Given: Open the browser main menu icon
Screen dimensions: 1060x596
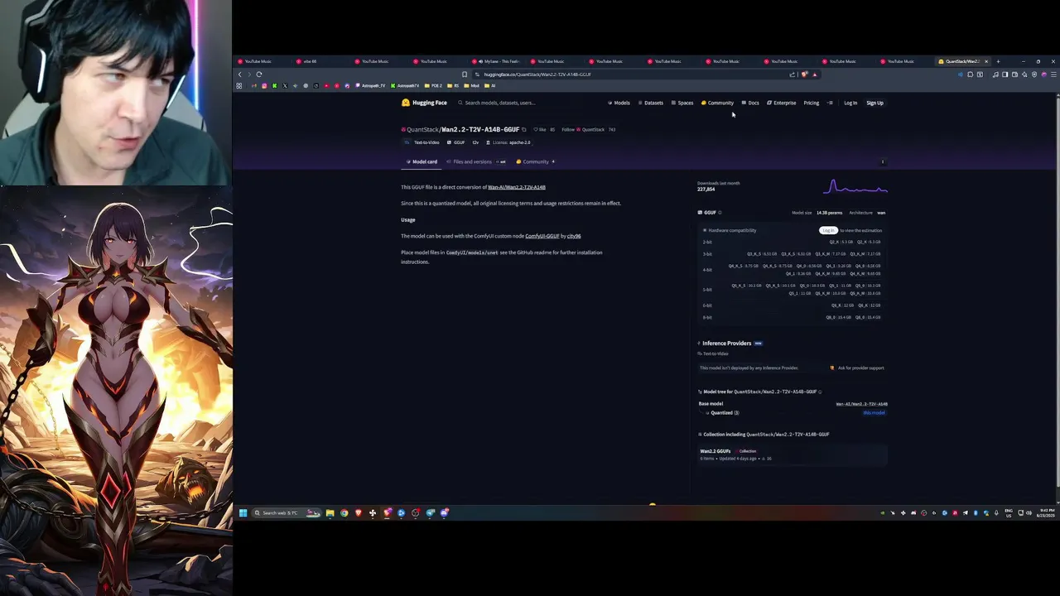Looking at the screenshot, I should (1053, 74).
